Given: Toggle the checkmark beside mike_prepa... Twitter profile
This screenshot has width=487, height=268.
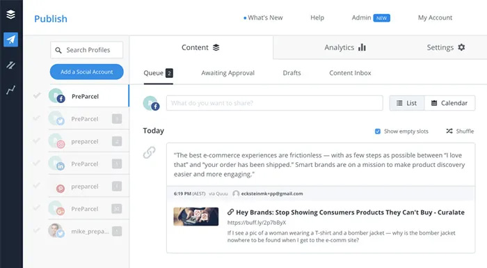Looking at the screenshot, I should tap(37, 230).
